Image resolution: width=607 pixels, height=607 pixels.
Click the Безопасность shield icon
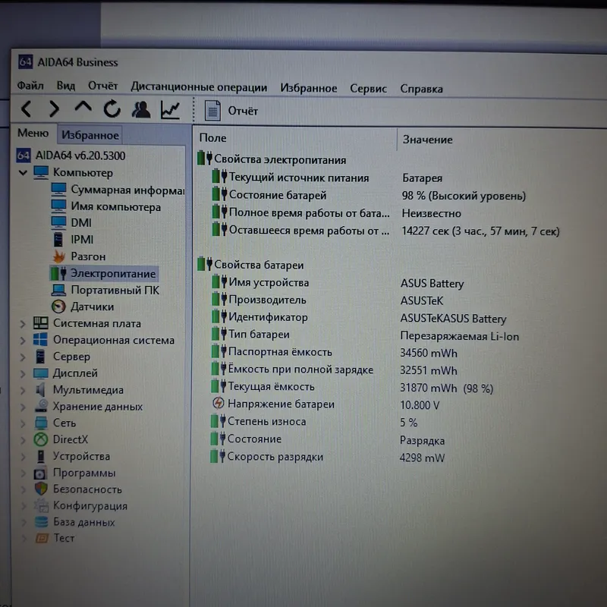pyautogui.click(x=41, y=489)
